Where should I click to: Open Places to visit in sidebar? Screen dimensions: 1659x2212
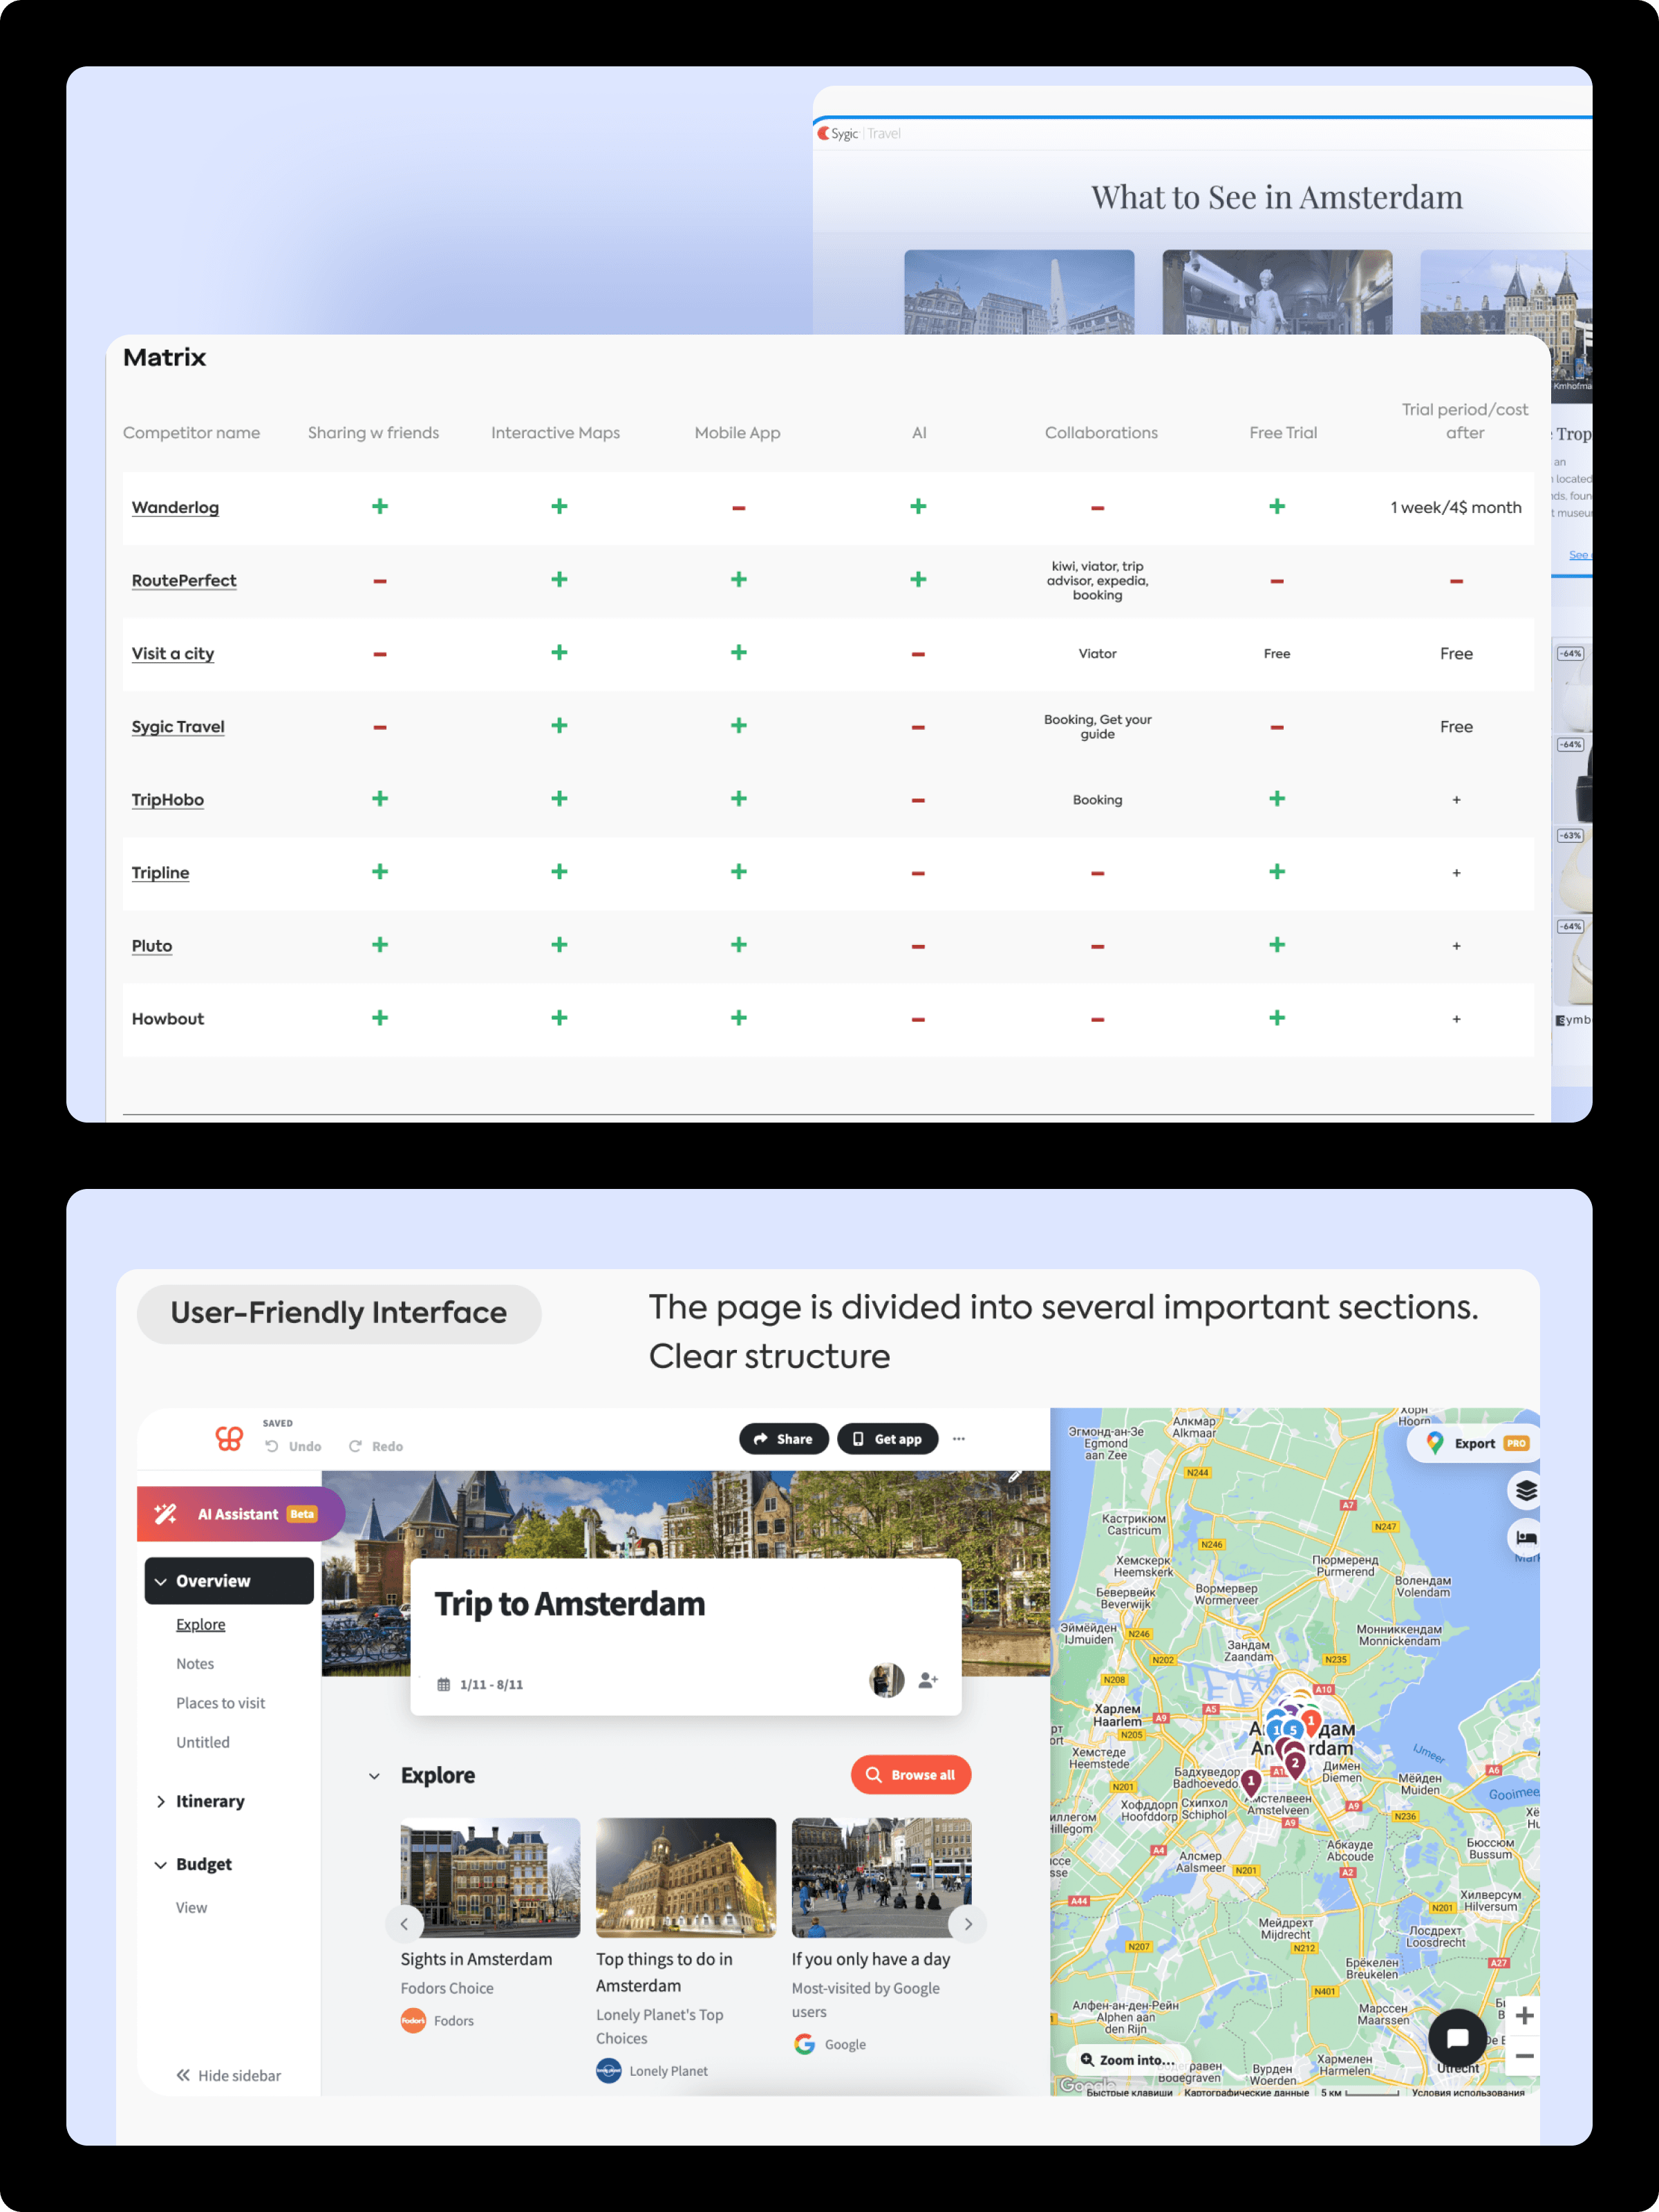click(x=220, y=1703)
